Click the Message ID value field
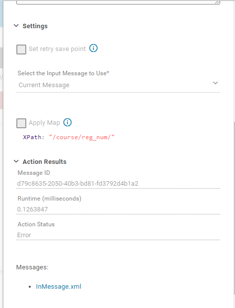 (118, 184)
